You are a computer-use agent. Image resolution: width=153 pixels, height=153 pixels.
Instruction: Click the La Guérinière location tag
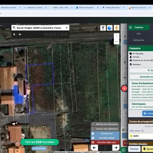click(x=39, y=148)
